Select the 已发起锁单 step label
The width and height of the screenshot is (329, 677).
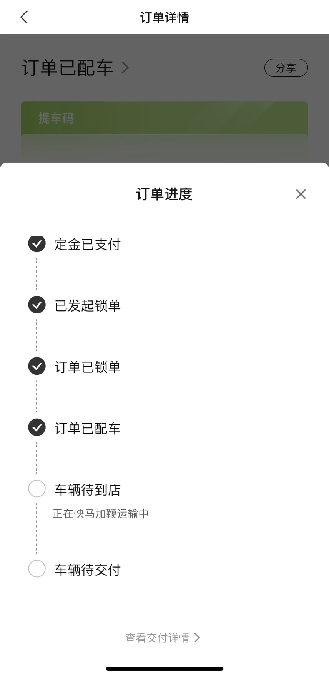click(x=88, y=305)
